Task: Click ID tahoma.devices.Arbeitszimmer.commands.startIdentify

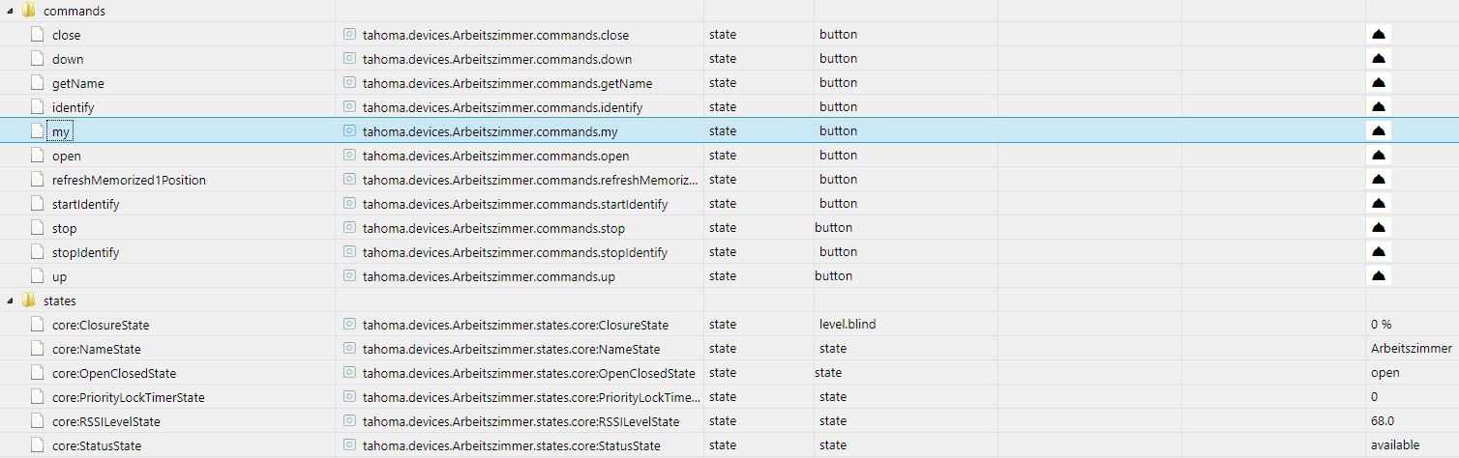Action: (x=515, y=204)
